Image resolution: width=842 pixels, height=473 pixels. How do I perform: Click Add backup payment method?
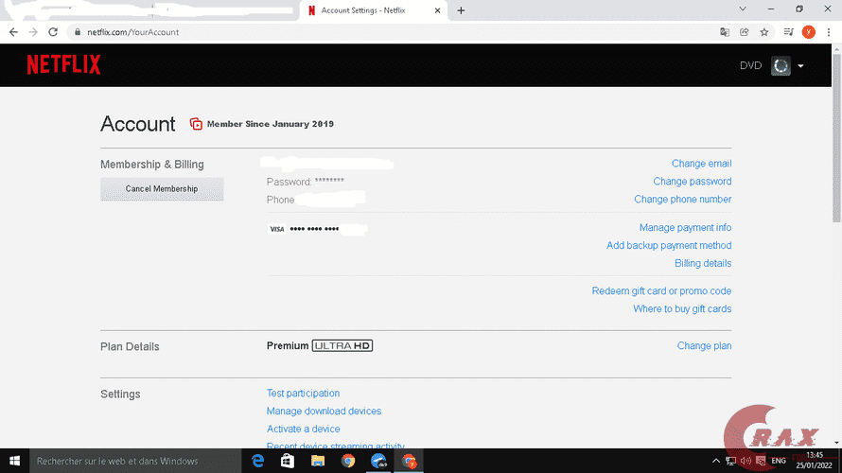tap(669, 245)
